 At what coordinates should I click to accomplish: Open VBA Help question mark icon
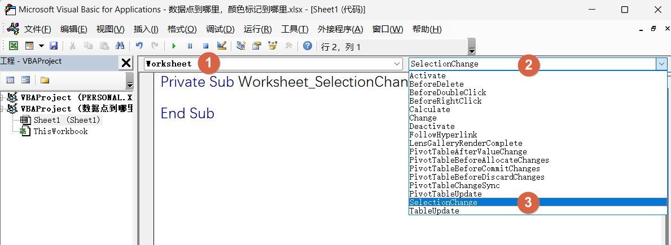pyautogui.click(x=308, y=46)
